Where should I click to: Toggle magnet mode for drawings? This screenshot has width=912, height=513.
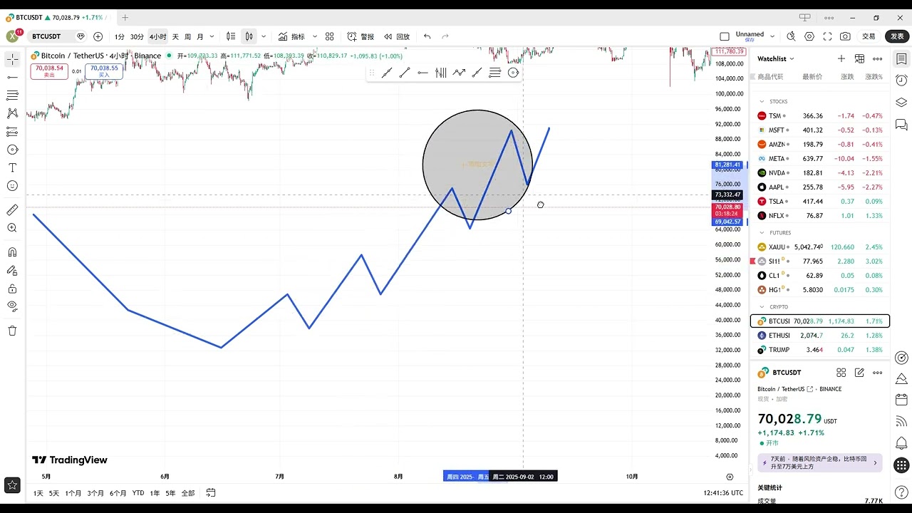coord(12,252)
